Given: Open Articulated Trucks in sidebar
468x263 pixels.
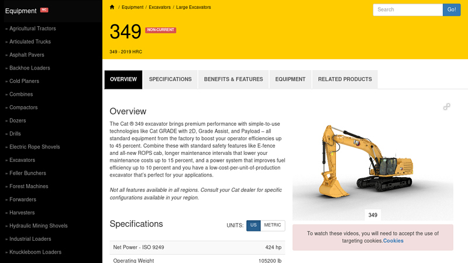Looking at the screenshot, I should 30,41.
